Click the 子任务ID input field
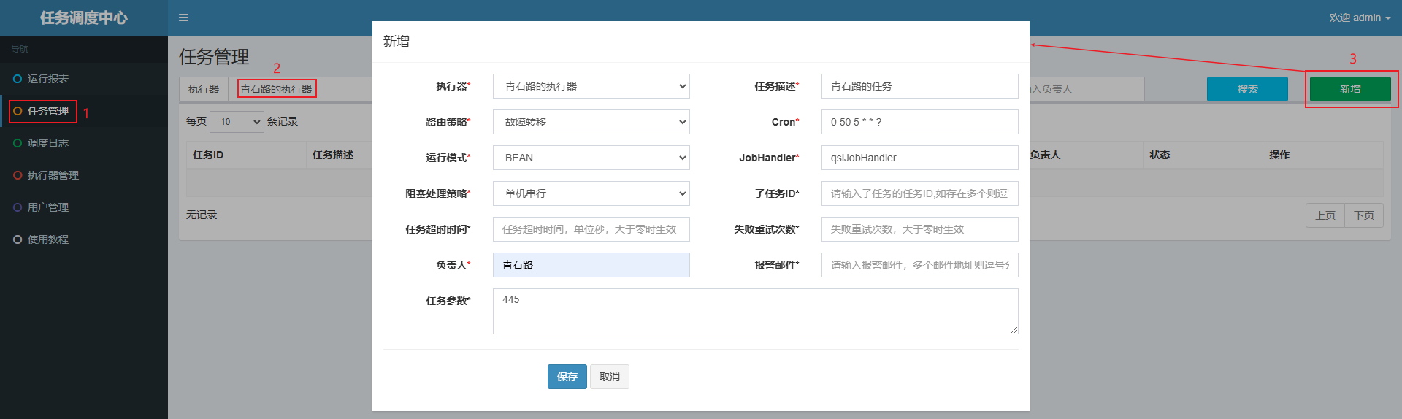Viewport: 1402px width, 419px height. click(920, 193)
